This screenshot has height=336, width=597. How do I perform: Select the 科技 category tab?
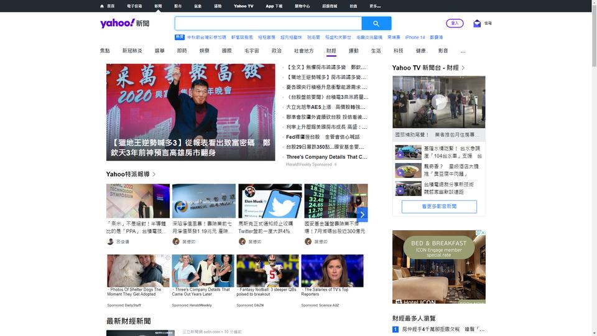pos(398,50)
